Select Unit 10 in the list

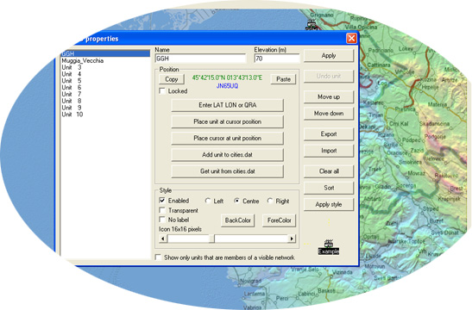coord(105,115)
